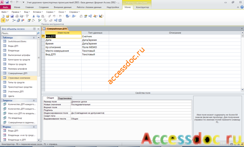Image resolution: width=244 pixels, height=147 pixels.
Task: Switch to the Подстановка properties tab
Action: (x=65, y=98)
